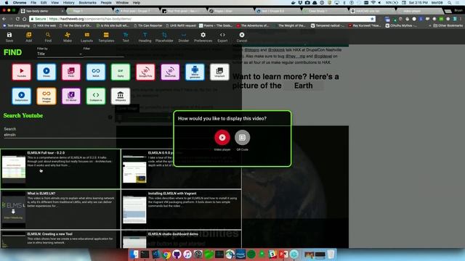Open the Help menu in the menu bar
Screen dimensions: 465x261
pos(137,3)
